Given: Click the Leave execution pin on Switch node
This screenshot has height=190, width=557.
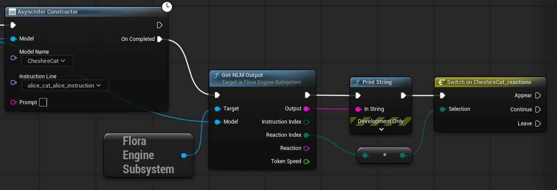Looking at the screenshot, I should (538, 124).
